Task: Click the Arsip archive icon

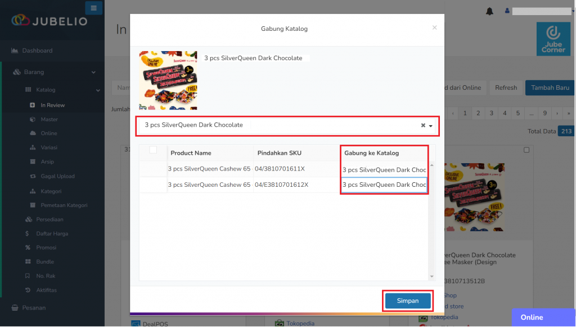Action: [33, 162]
